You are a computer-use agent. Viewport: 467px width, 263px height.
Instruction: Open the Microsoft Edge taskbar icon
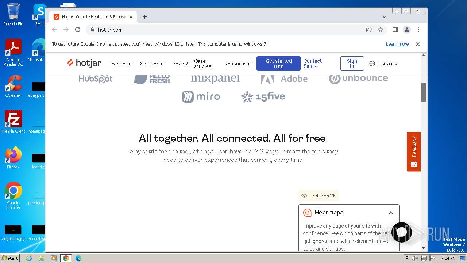pyautogui.click(x=78, y=258)
